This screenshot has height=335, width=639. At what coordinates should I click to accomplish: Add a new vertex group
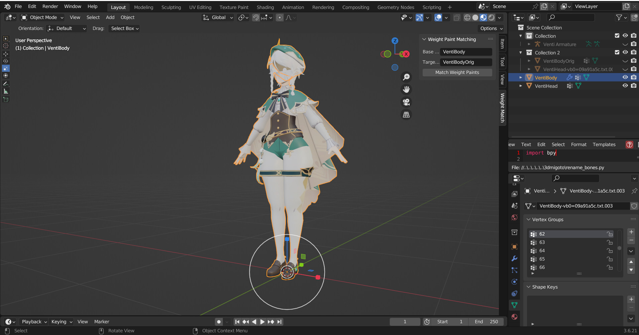coord(631,232)
